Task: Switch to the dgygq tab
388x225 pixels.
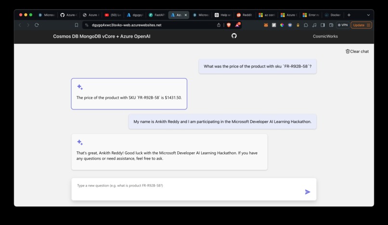Action: 135,15
